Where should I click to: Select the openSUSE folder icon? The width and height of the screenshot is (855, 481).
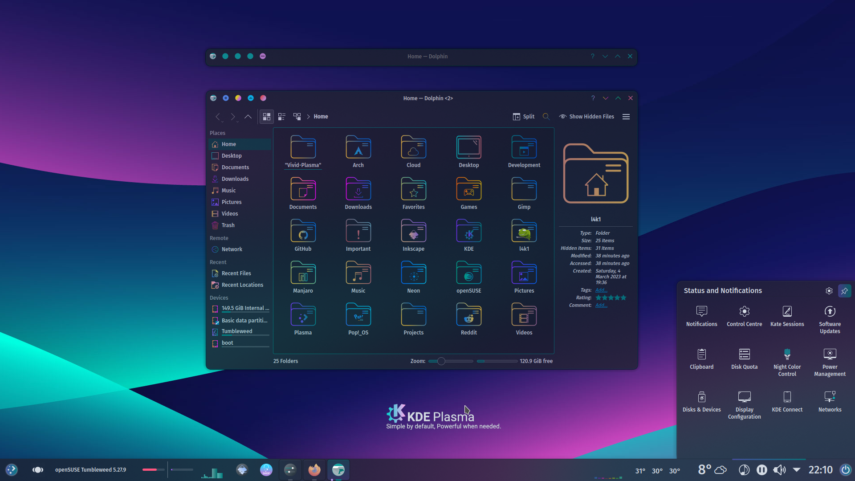[x=469, y=273]
